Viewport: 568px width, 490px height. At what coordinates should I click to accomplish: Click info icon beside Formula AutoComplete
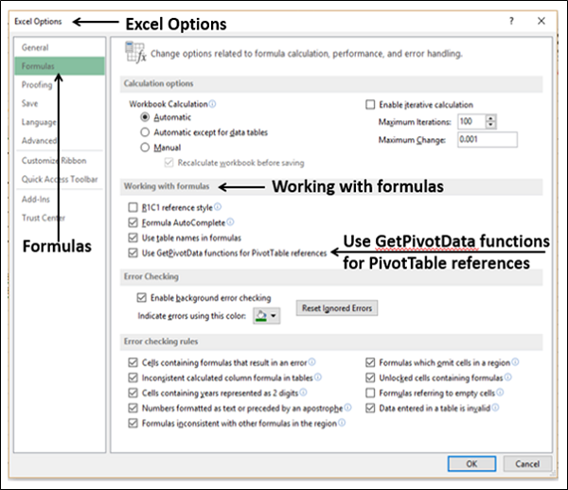230,222
